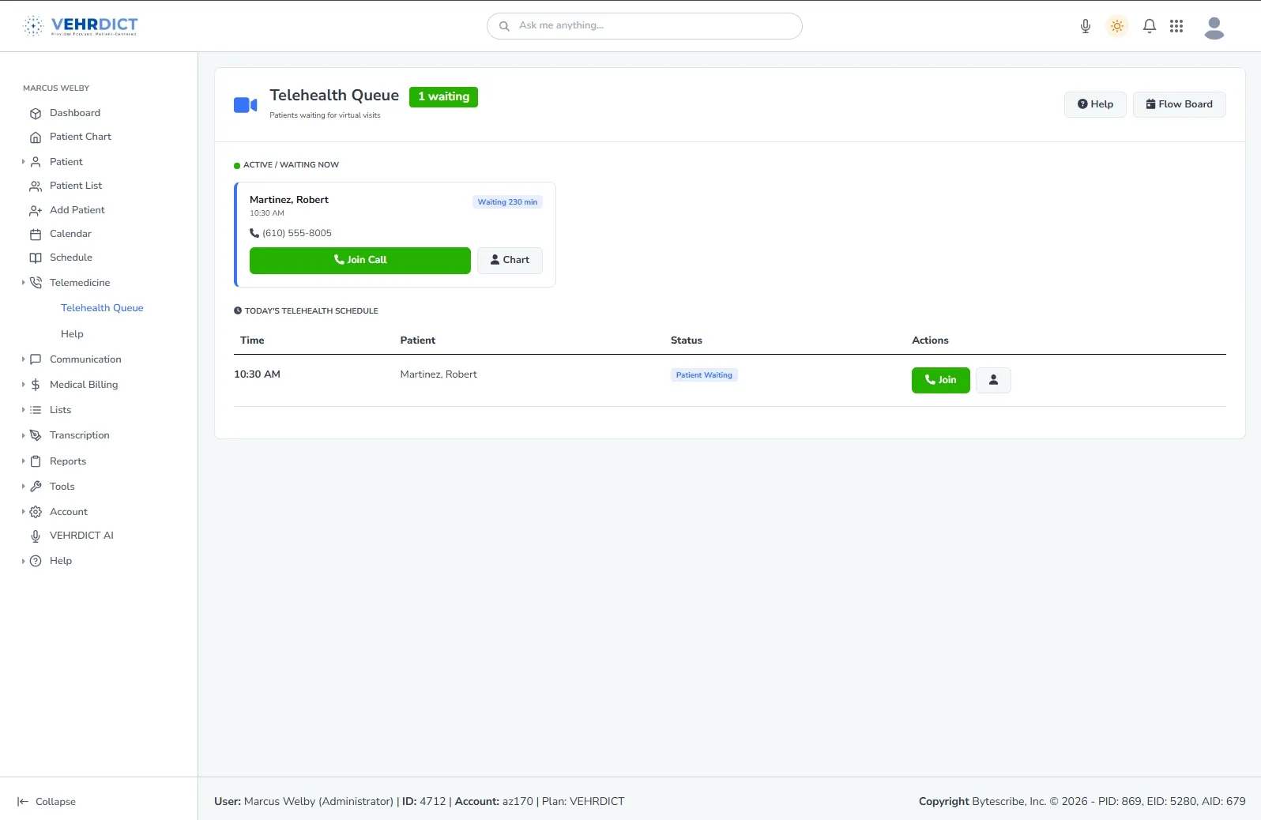Click the Tools wrench icon
1261x820 pixels.
[36, 487]
